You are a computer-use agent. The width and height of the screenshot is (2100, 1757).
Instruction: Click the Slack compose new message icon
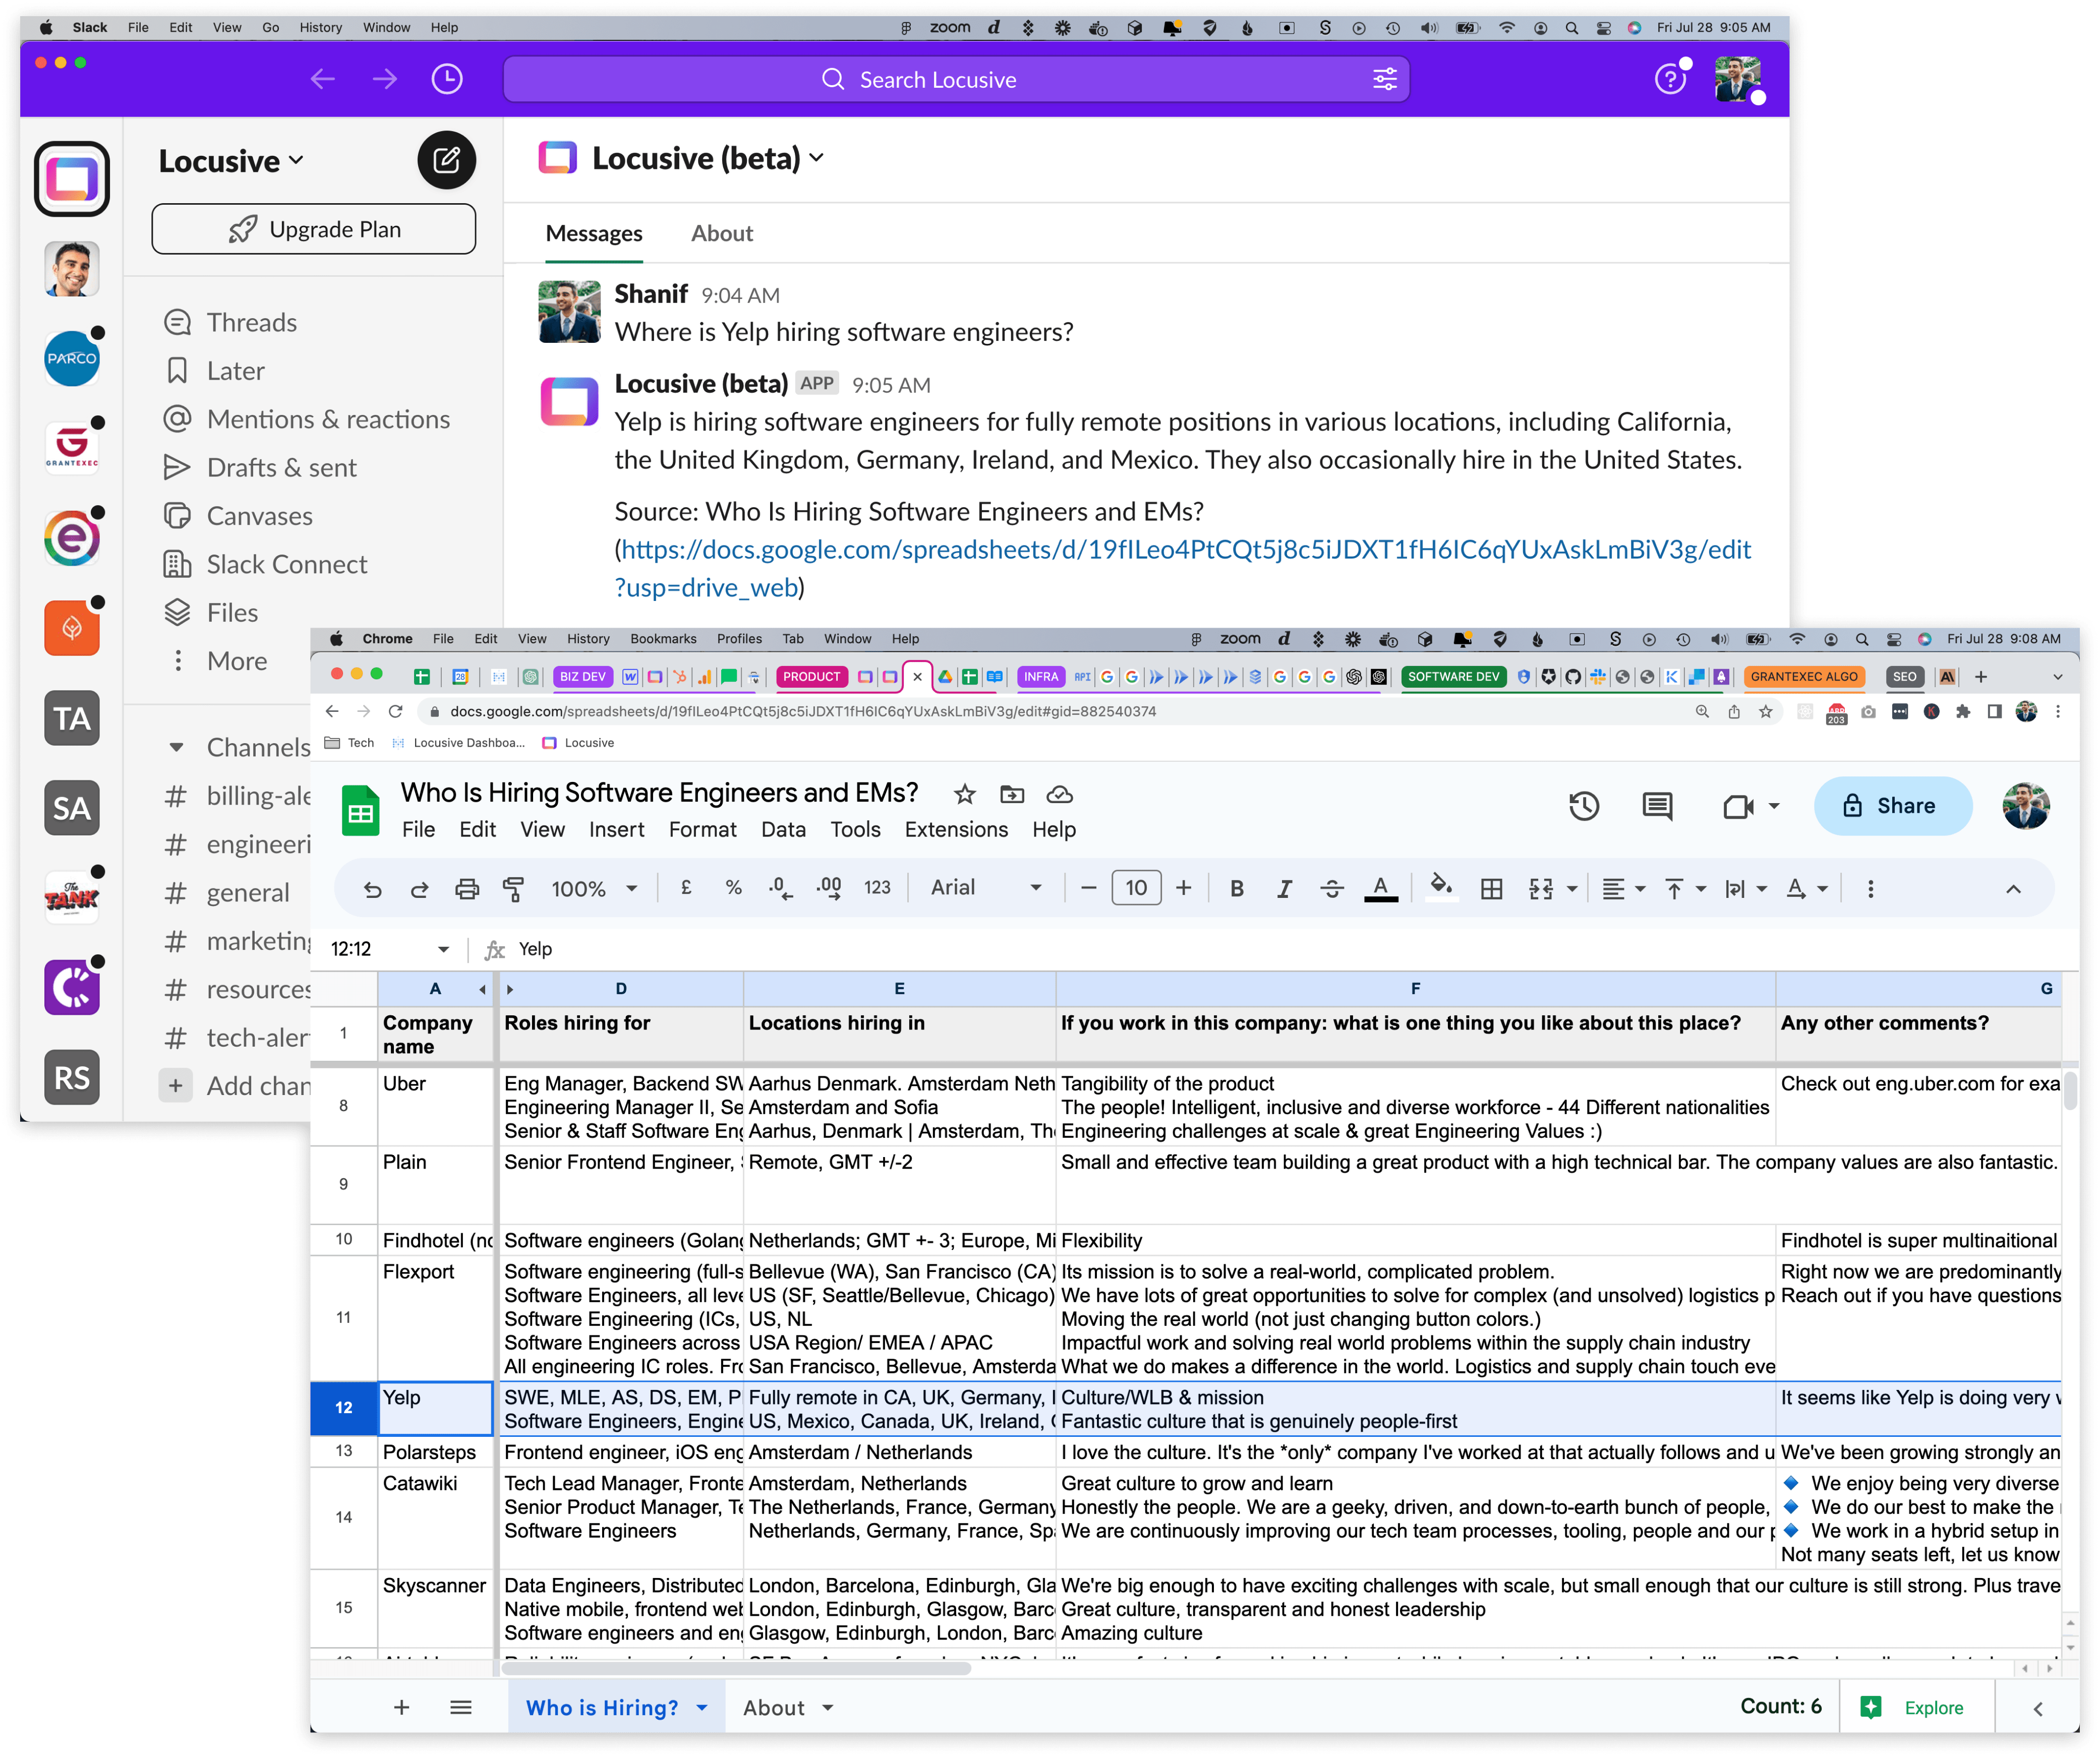pyautogui.click(x=446, y=159)
